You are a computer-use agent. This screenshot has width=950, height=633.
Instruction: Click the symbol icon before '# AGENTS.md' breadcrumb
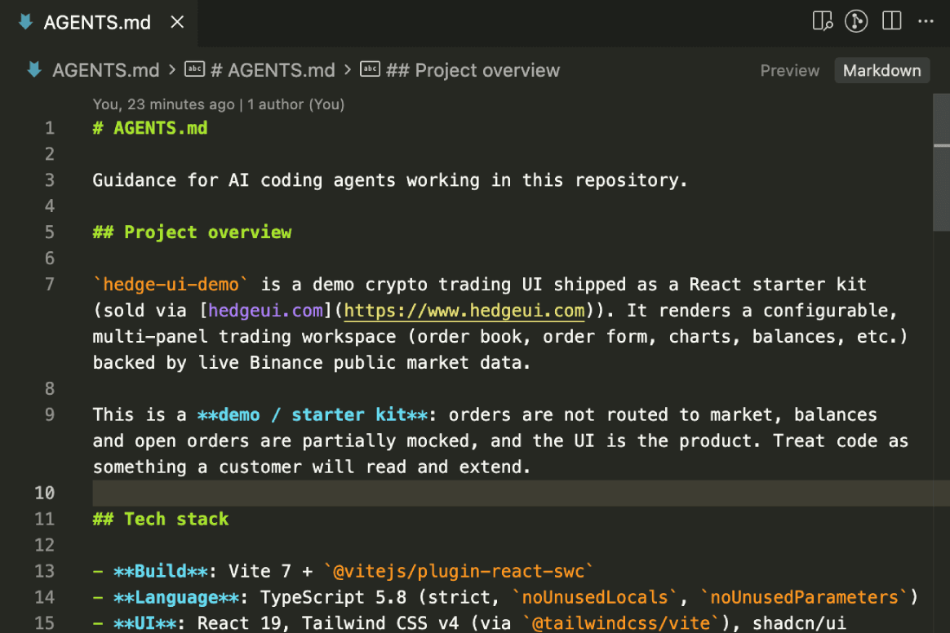click(x=194, y=69)
